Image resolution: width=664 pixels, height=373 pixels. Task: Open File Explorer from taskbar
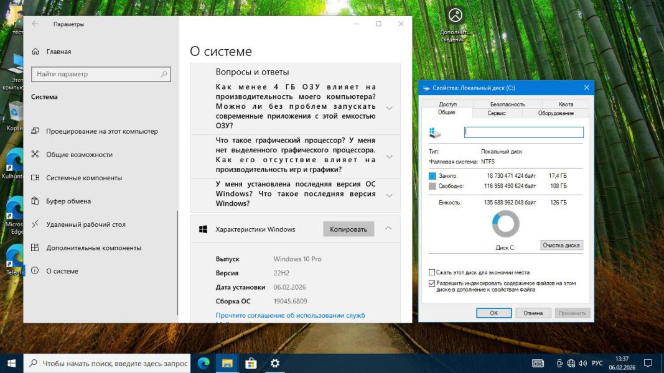click(227, 363)
